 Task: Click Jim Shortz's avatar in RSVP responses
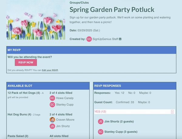pos(101,121)
